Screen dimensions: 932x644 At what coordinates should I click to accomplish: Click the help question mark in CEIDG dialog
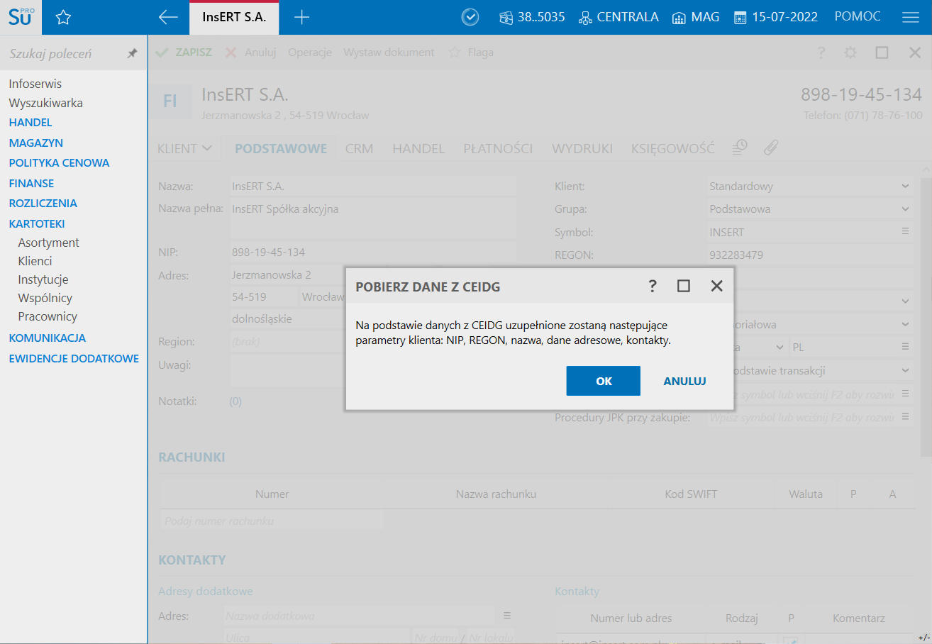pyautogui.click(x=653, y=286)
